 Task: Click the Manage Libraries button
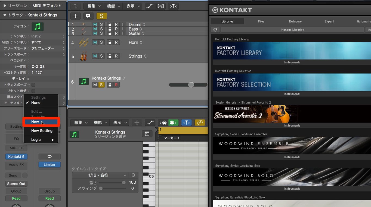[292, 30]
